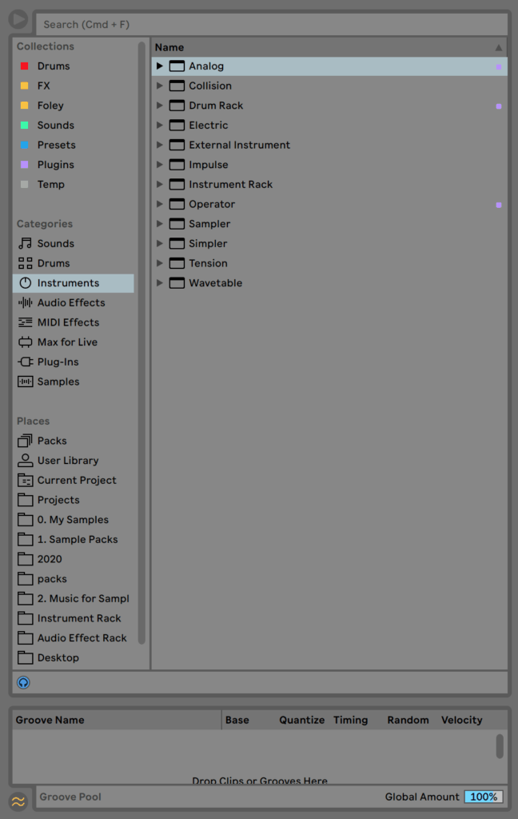The image size is (518, 819).
Task: Open the lowercase packs folder
Action: (52, 579)
